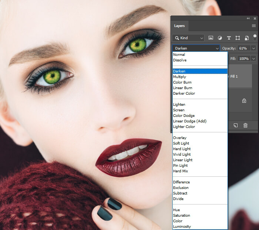Filter layers by pixel layer icon
The image size is (259, 230).
pos(210,38)
